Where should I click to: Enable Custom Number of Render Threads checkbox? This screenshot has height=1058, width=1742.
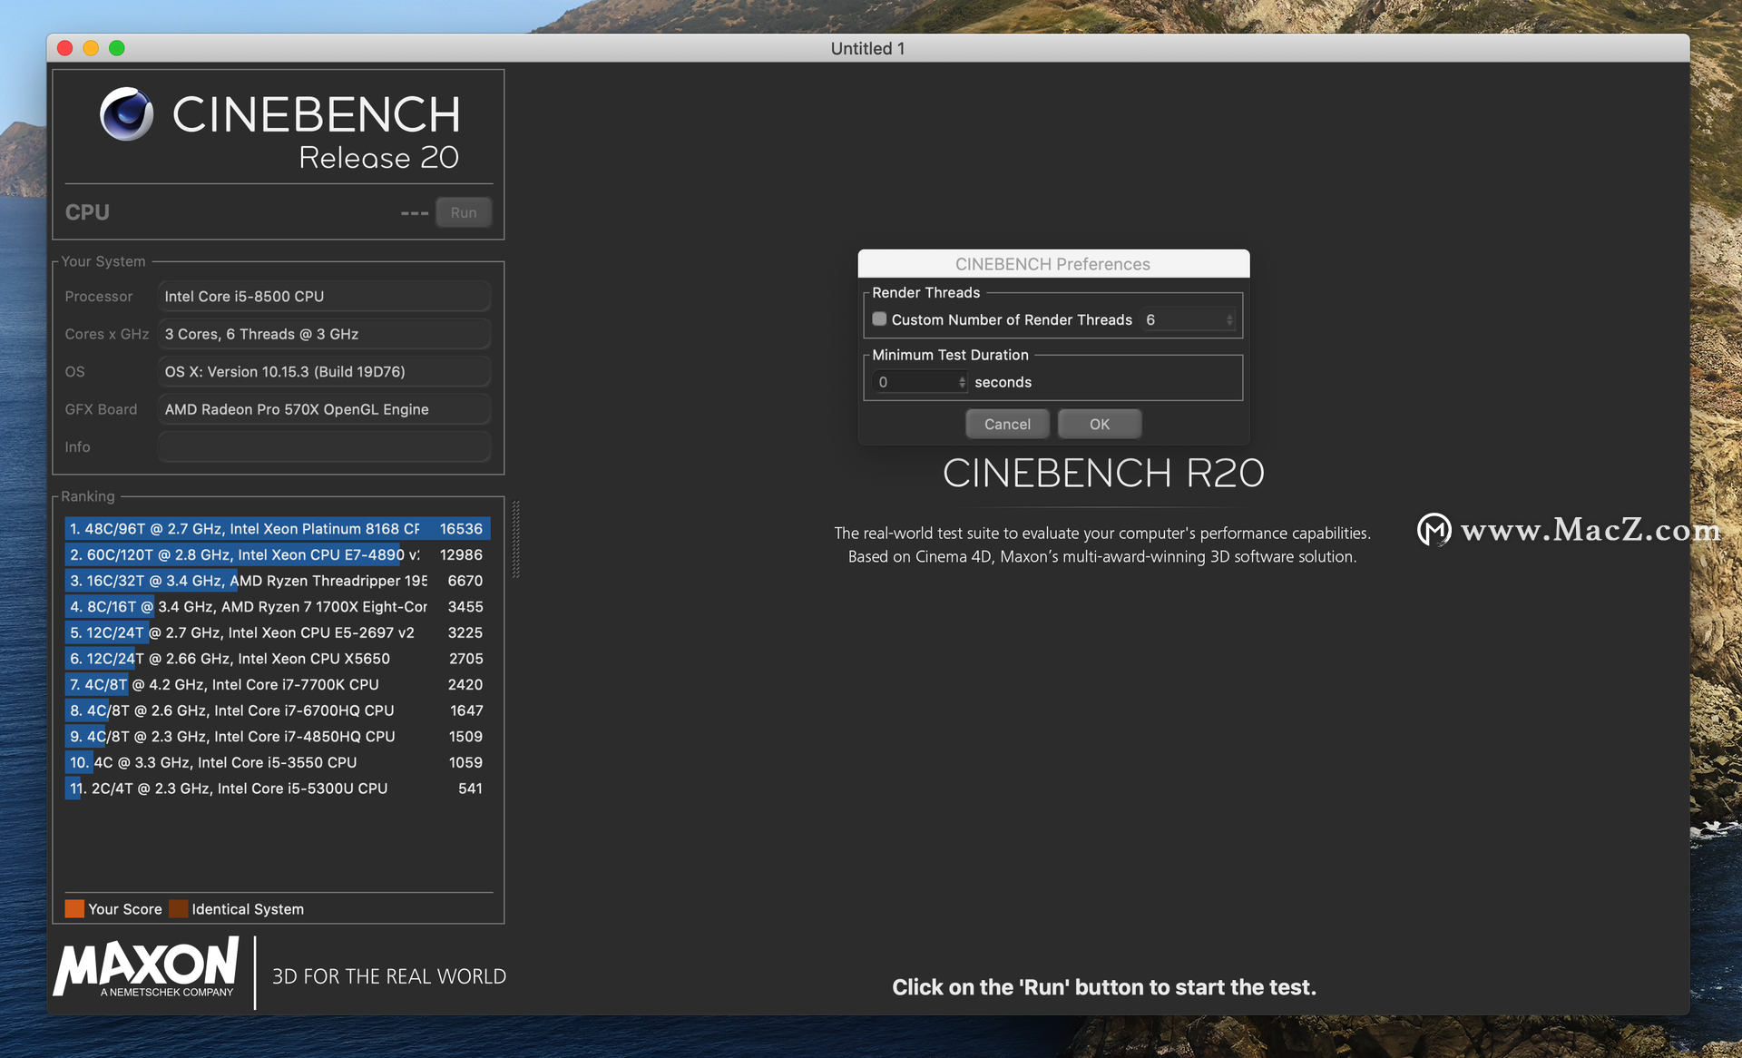tap(879, 319)
